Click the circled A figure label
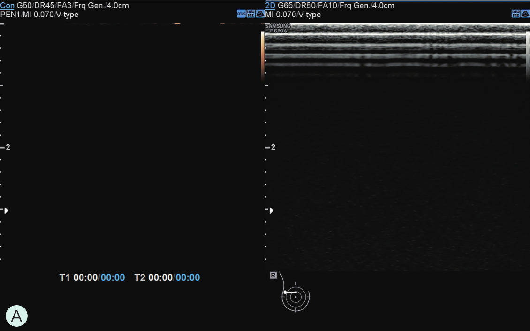The width and height of the screenshot is (530, 331). [16, 316]
